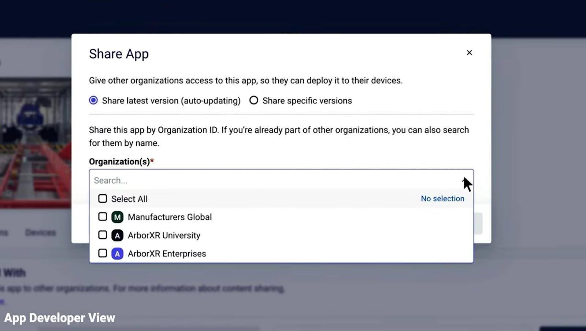This screenshot has height=331, width=586.
Task: Tick the Select All checkbox
Action: [x=103, y=198]
